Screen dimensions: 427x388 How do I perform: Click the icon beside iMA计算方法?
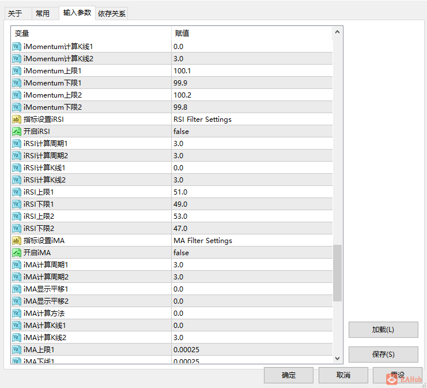[x=17, y=314]
